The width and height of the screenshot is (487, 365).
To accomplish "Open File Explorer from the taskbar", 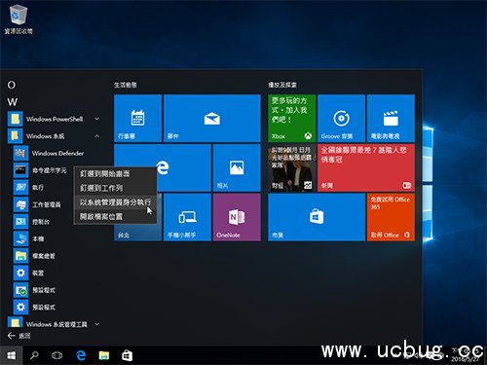I will pyautogui.click(x=104, y=355).
